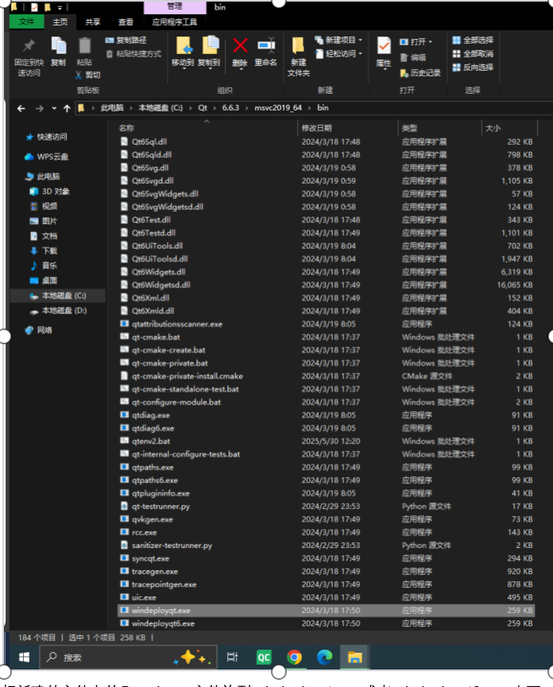Switch to the Home (主页) tab

[60, 22]
